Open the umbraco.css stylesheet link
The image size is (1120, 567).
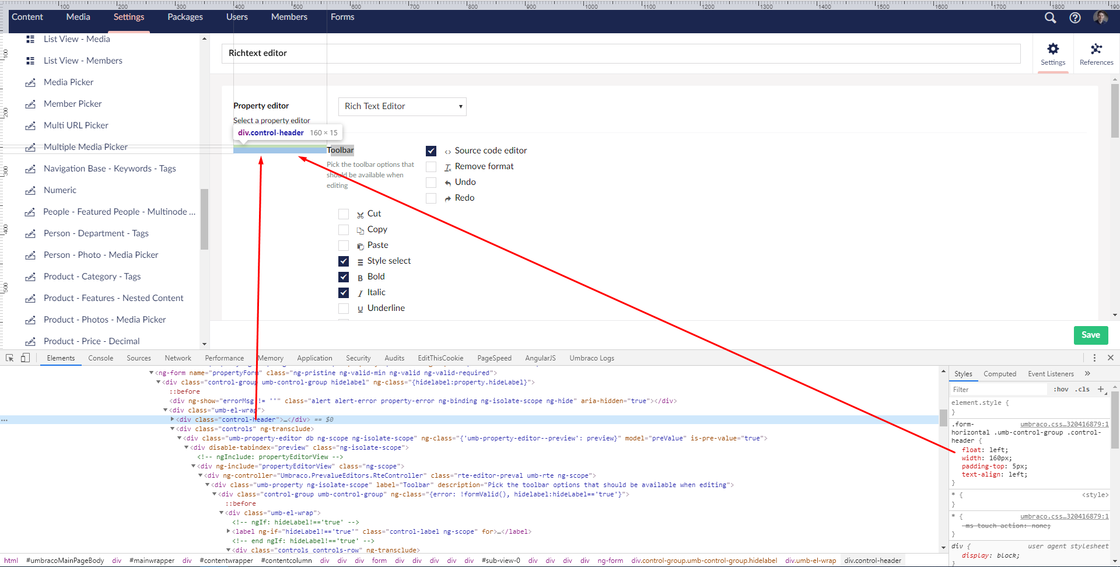click(1065, 424)
